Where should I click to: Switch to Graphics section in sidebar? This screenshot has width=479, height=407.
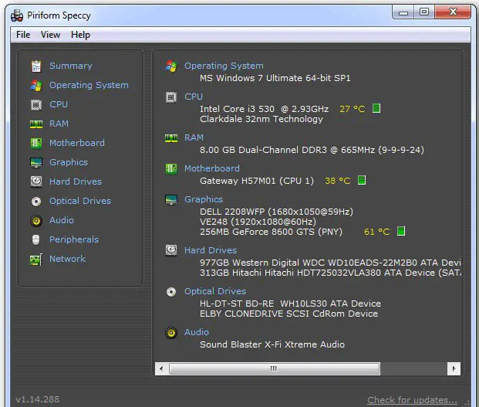coord(69,162)
